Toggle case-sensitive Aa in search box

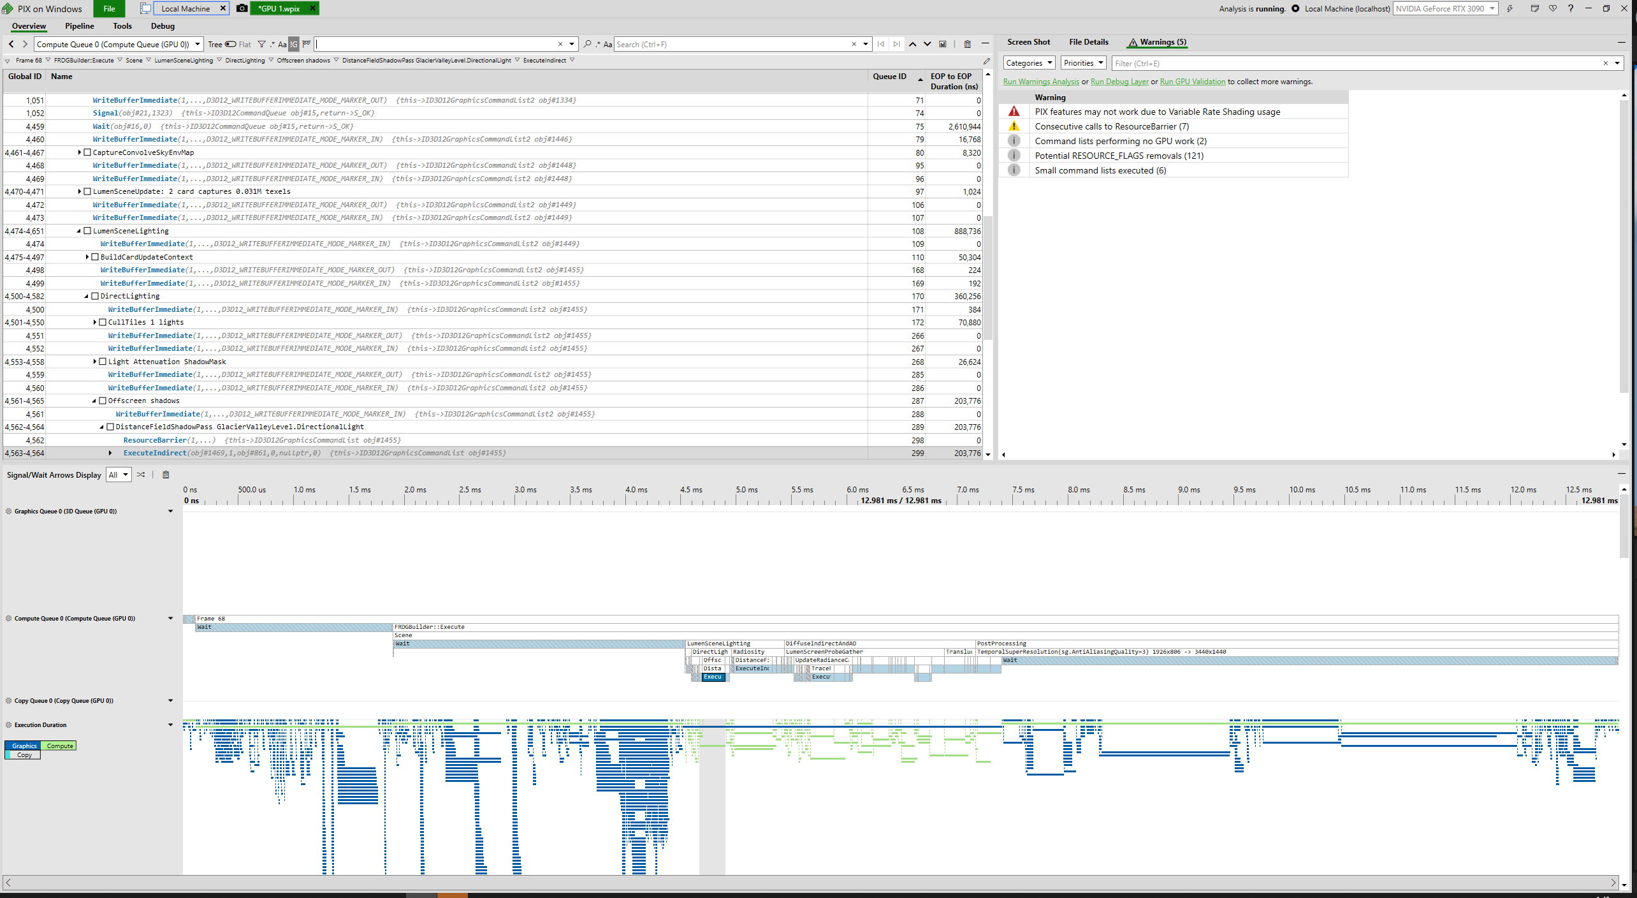pos(608,44)
